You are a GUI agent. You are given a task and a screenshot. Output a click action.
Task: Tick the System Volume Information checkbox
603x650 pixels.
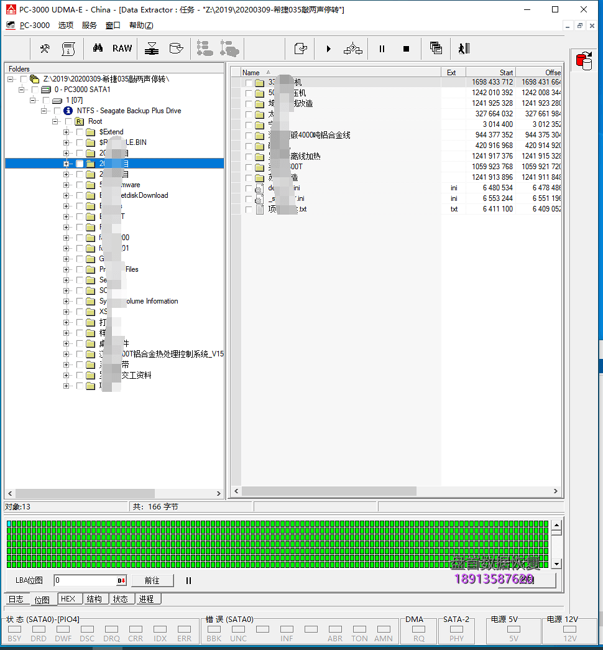80,302
